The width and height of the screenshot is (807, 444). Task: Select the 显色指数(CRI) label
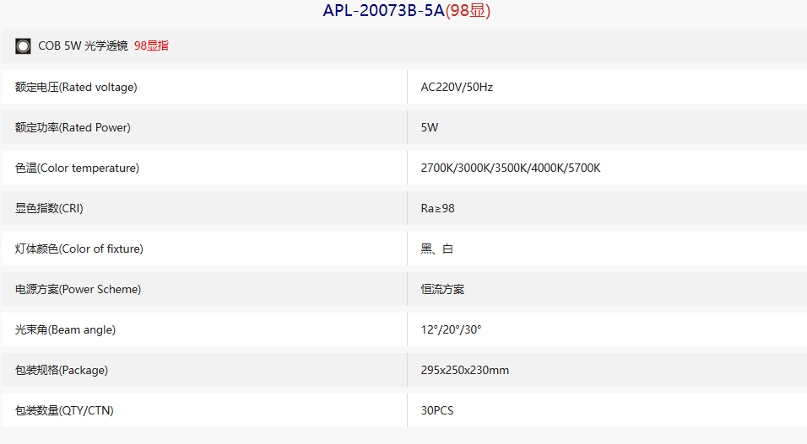pos(49,209)
